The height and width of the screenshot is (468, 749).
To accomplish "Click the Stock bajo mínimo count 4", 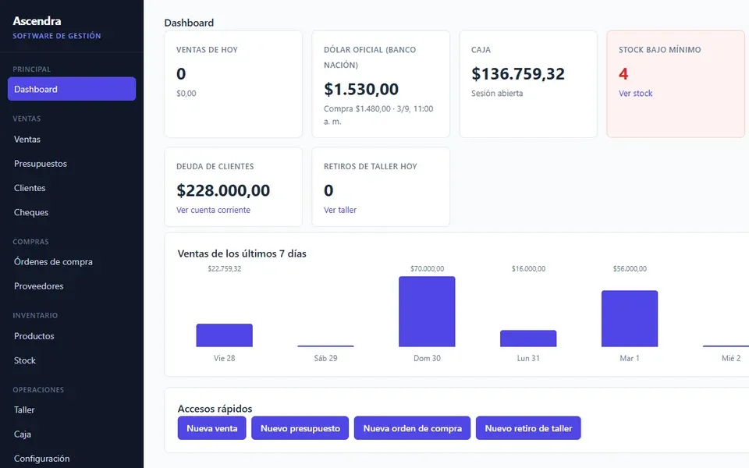I will 623,73.
